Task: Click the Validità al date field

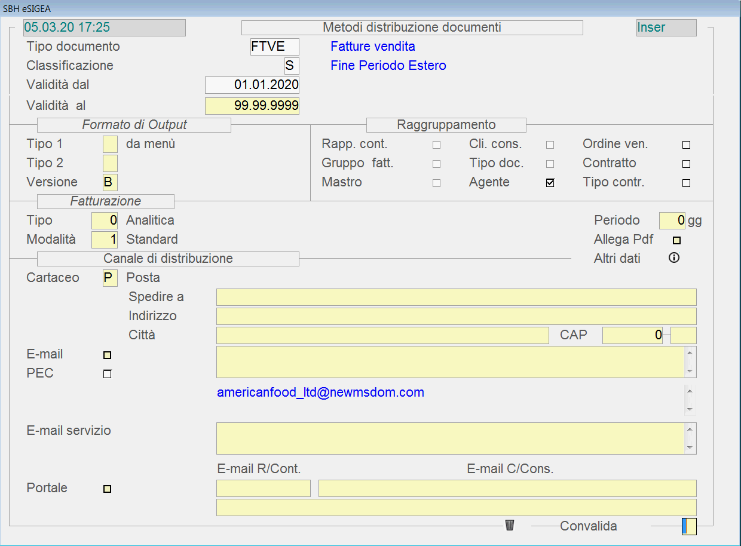Action: (252, 106)
